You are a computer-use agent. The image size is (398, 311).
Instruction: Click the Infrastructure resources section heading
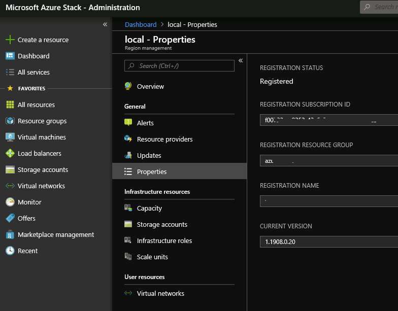(157, 192)
